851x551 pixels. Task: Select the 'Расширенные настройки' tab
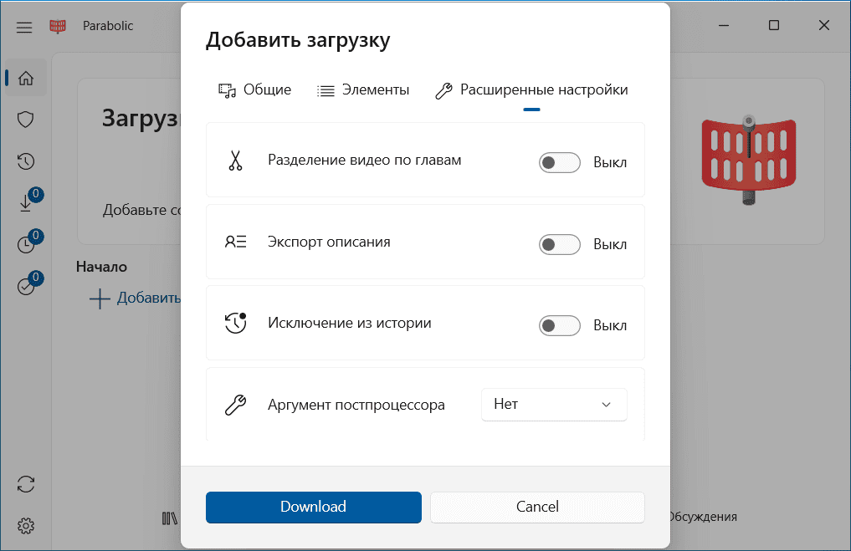(x=531, y=90)
